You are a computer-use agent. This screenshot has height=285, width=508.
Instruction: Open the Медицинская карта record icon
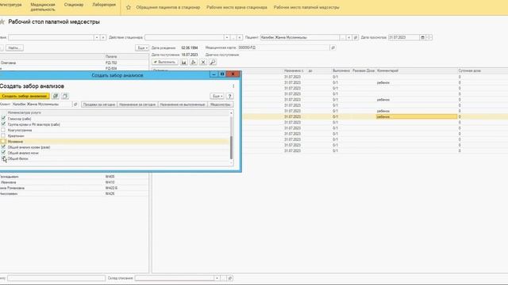[x=333, y=47]
